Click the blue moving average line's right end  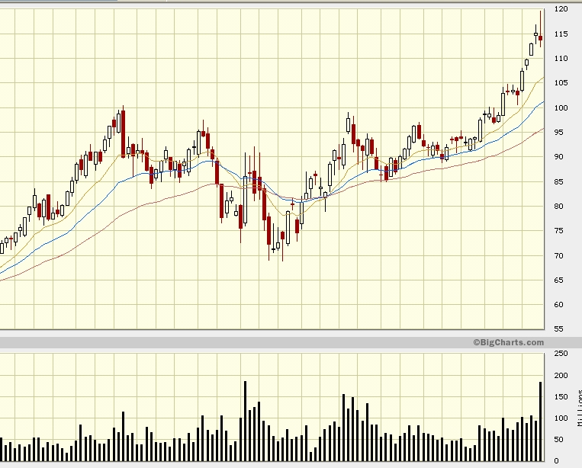click(x=542, y=103)
